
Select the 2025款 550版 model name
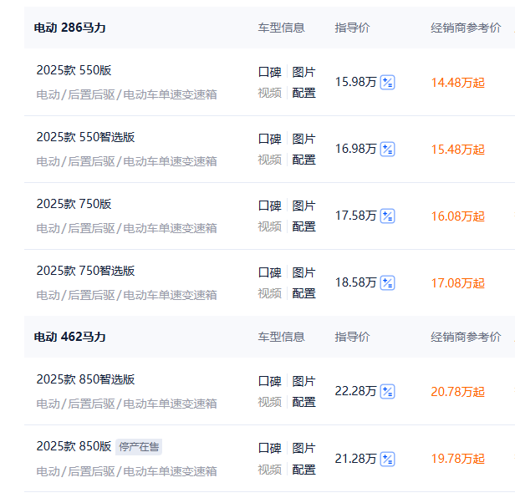[74, 70]
